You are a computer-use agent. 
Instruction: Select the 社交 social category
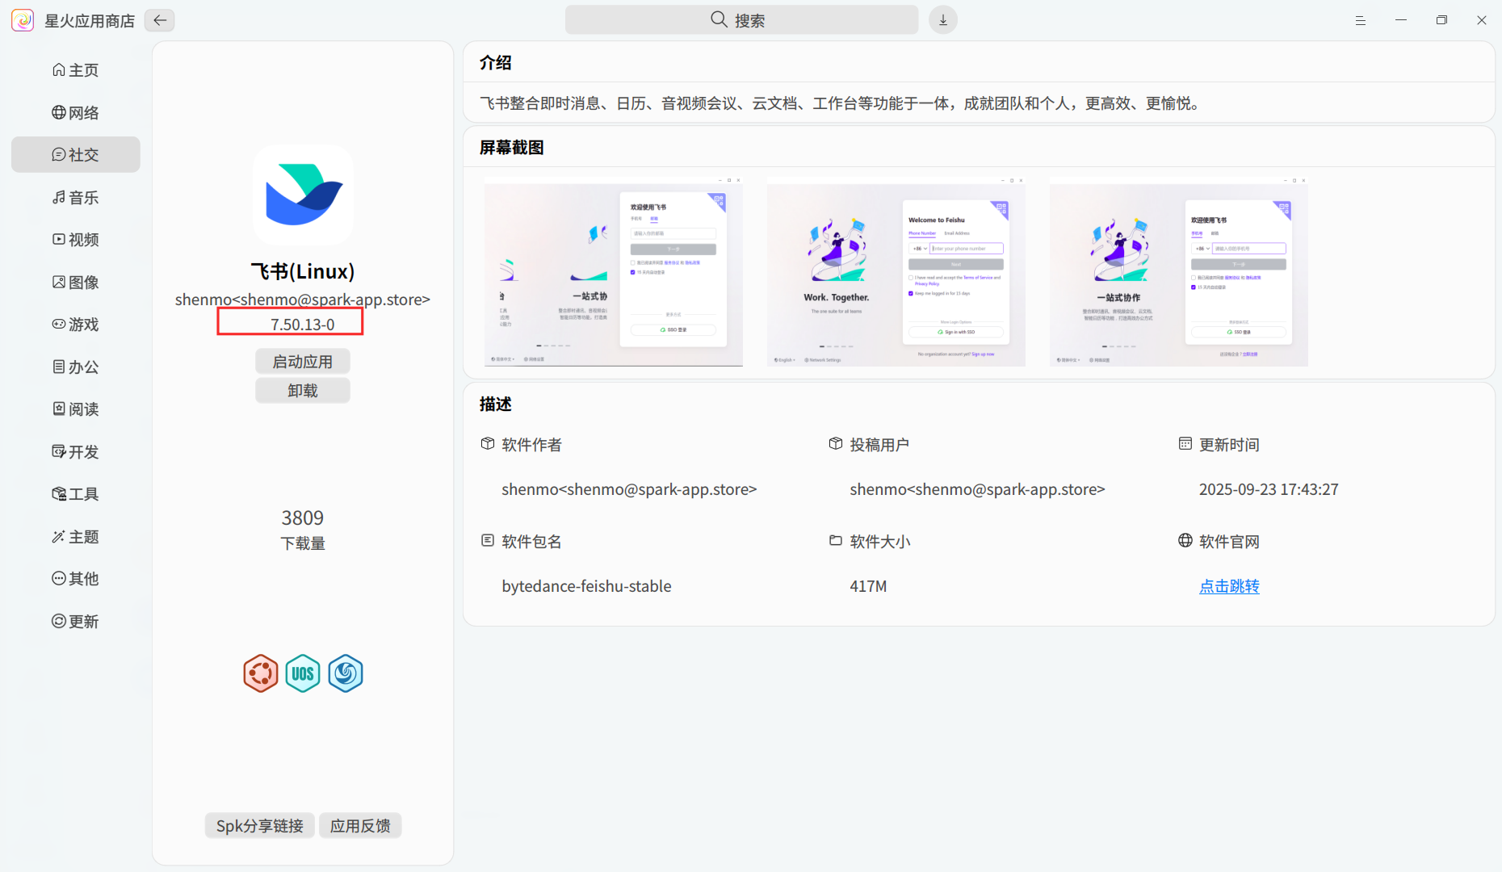point(76,154)
